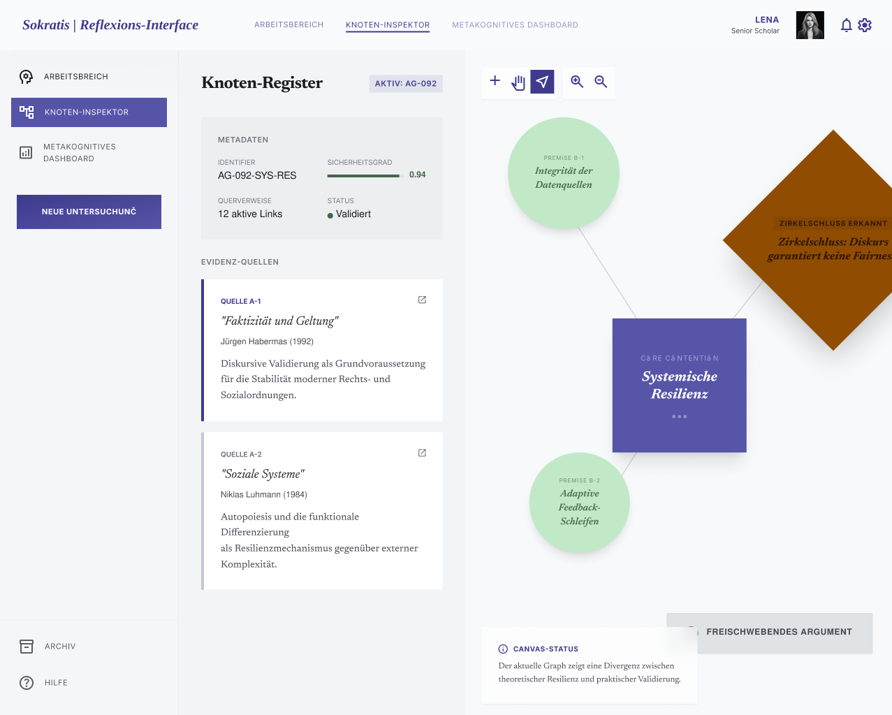Open Archiv in the sidebar
The width and height of the screenshot is (892, 715).
point(59,647)
